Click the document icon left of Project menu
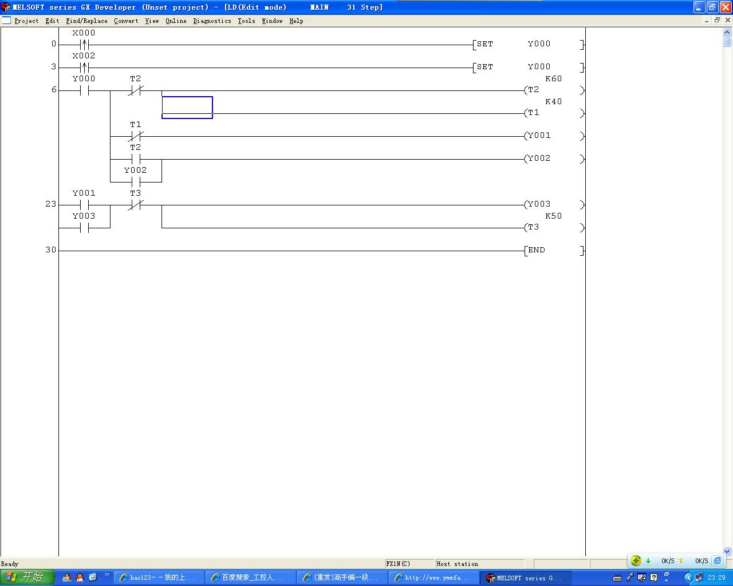 click(6, 20)
